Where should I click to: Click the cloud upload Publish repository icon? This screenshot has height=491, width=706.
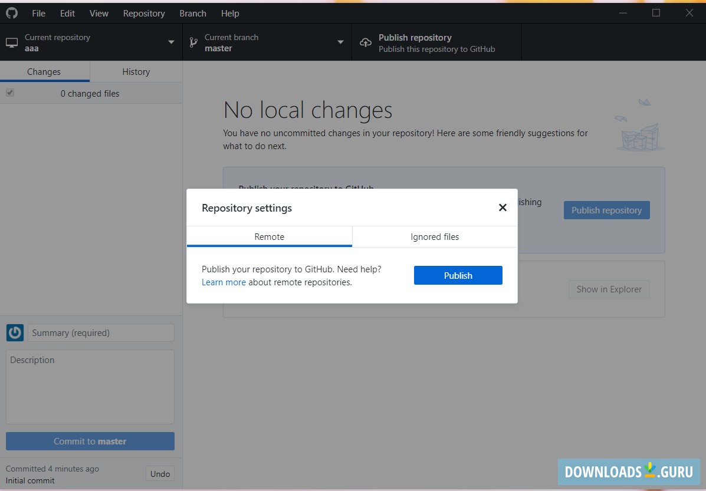click(x=366, y=43)
